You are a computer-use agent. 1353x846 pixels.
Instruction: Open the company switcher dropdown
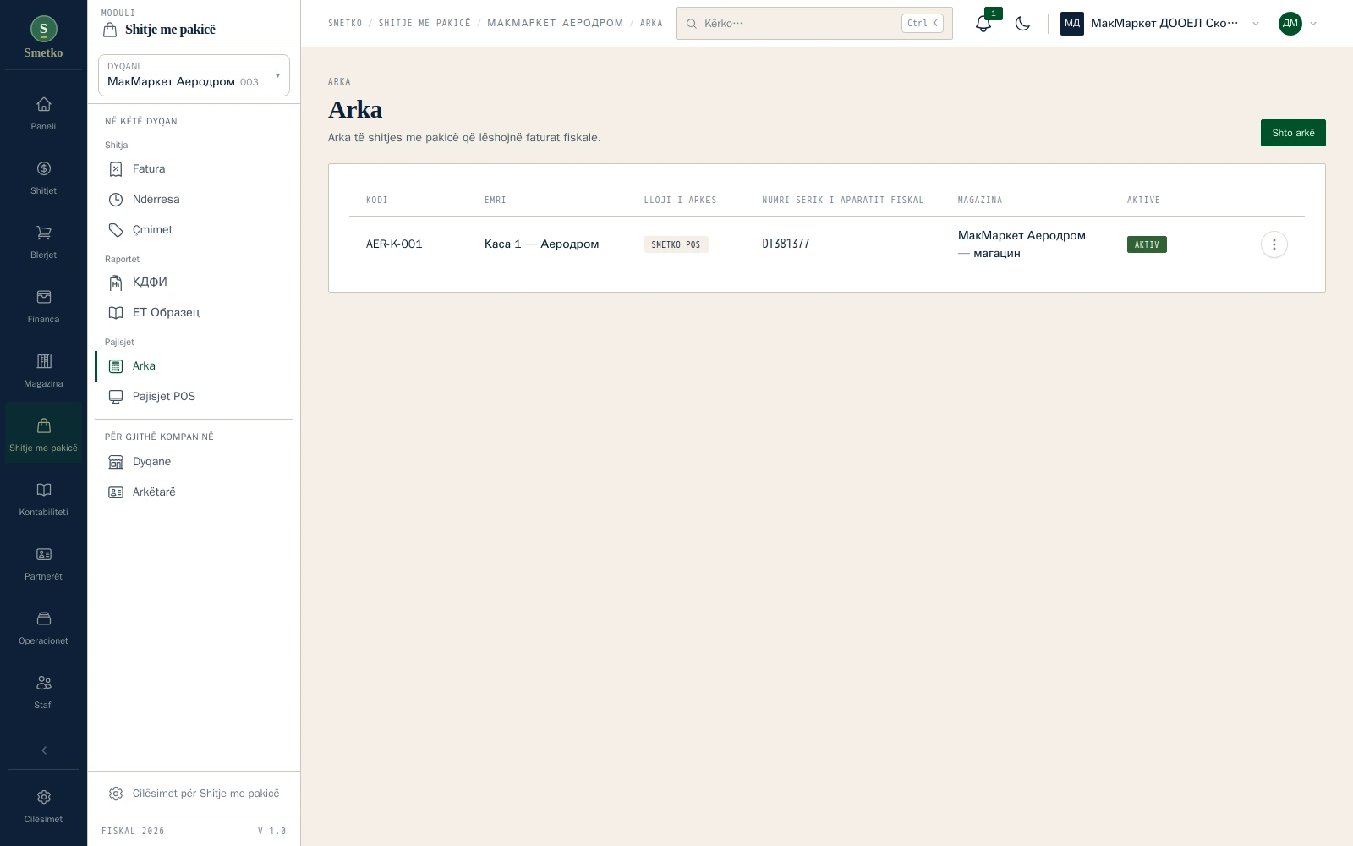[1160, 24]
